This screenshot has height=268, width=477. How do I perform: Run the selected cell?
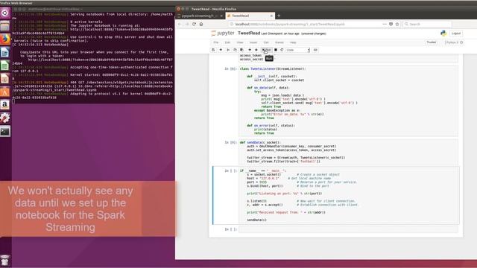pyautogui.click(x=267, y=50)
